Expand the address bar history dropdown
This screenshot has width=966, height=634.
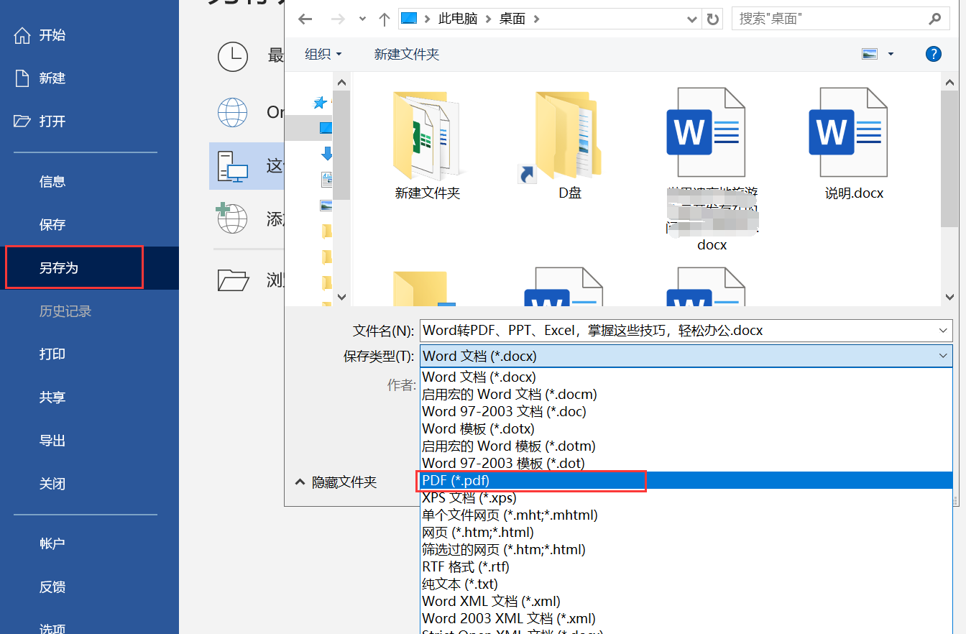(692, 19)
